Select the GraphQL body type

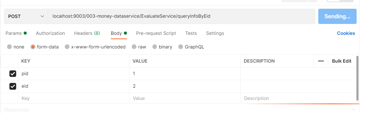(181, 47)
